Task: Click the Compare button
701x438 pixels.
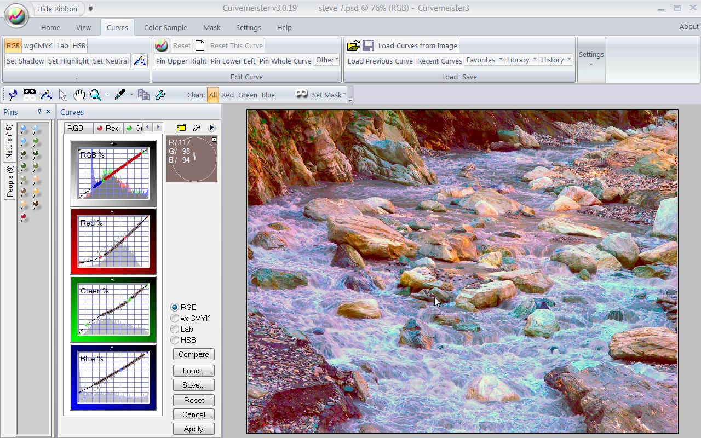Action: 193,354
